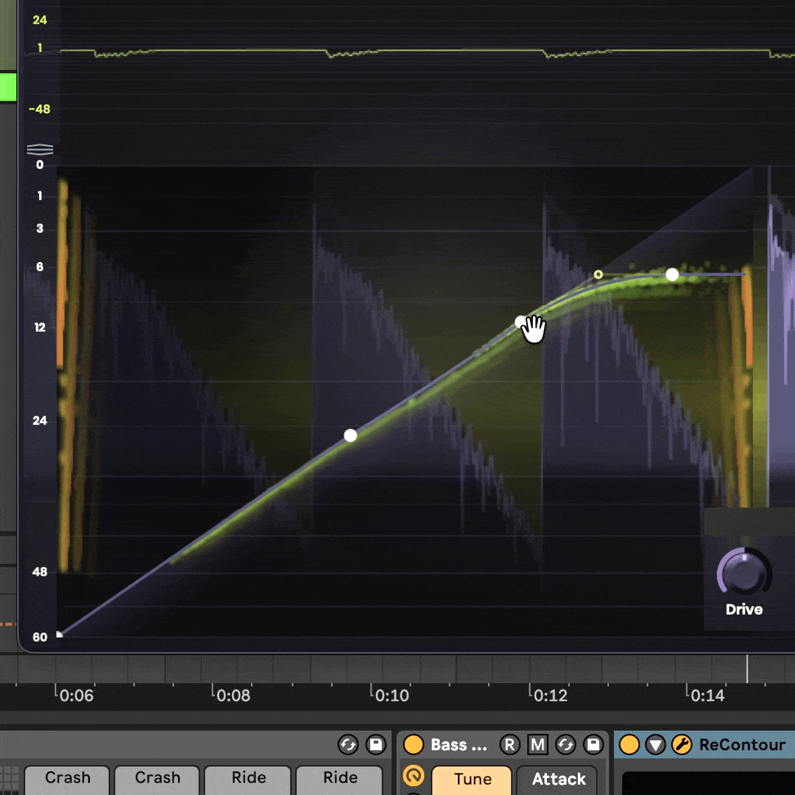Image resolution: width=795 pixels, height=795 pixels.
Task: Open ReContour plugin window with wrench icon
Action: click(x=682, y=745)
